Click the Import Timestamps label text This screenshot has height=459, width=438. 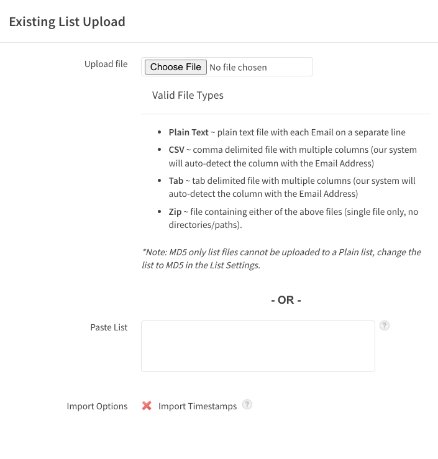[198, 406]
